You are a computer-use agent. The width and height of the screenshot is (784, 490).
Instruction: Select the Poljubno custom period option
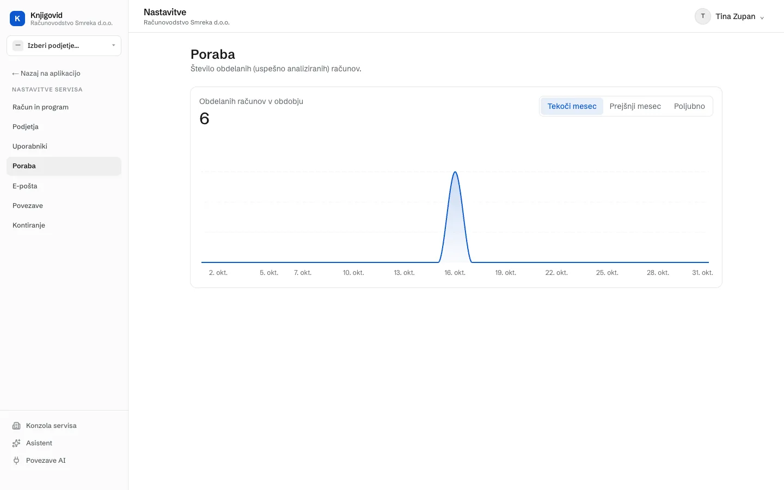(689, 106)
